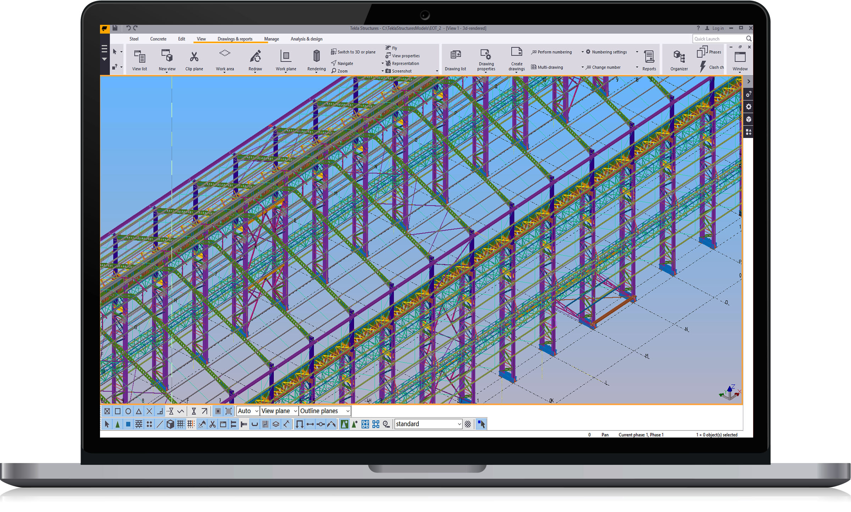
Task: Click Switch to 3D or plane
Action: tap(356, 52)
